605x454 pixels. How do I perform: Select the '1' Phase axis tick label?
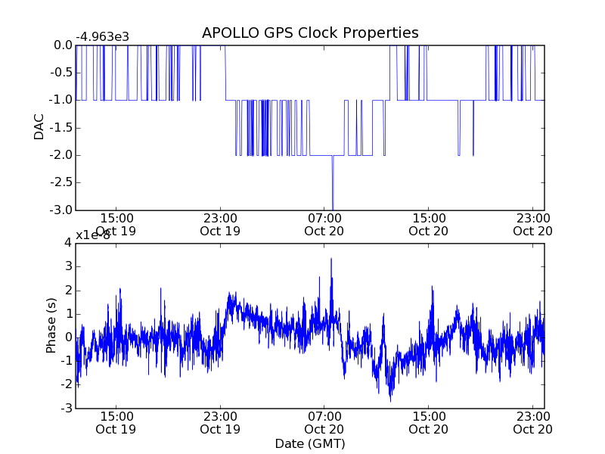click(69, 314)
